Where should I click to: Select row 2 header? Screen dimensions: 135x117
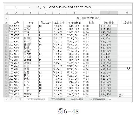6,23
